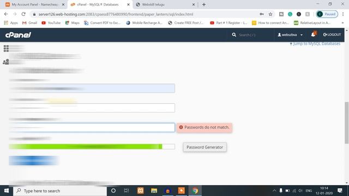
Task: Open the Gmail bookmark
Action: click(x=29, y=23)
